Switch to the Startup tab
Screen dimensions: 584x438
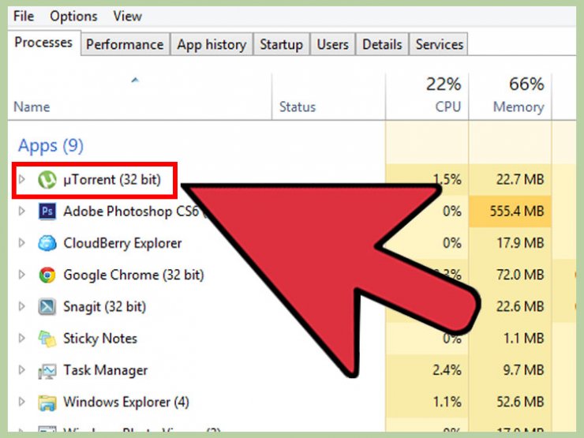point(281,44)
